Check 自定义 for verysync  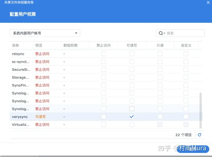coord(186,117)
